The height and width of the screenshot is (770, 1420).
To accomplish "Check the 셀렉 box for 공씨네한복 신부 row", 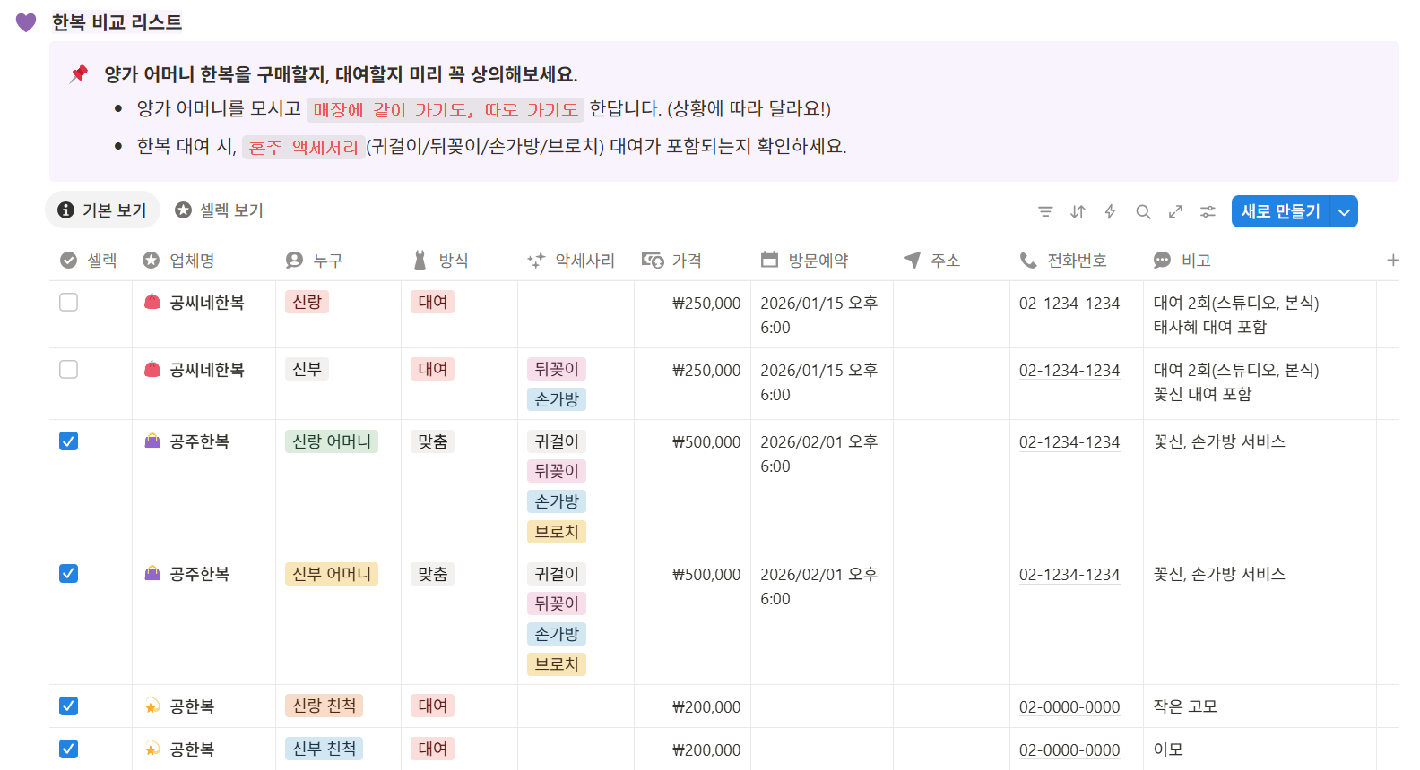I will click(x=68, y=370).
